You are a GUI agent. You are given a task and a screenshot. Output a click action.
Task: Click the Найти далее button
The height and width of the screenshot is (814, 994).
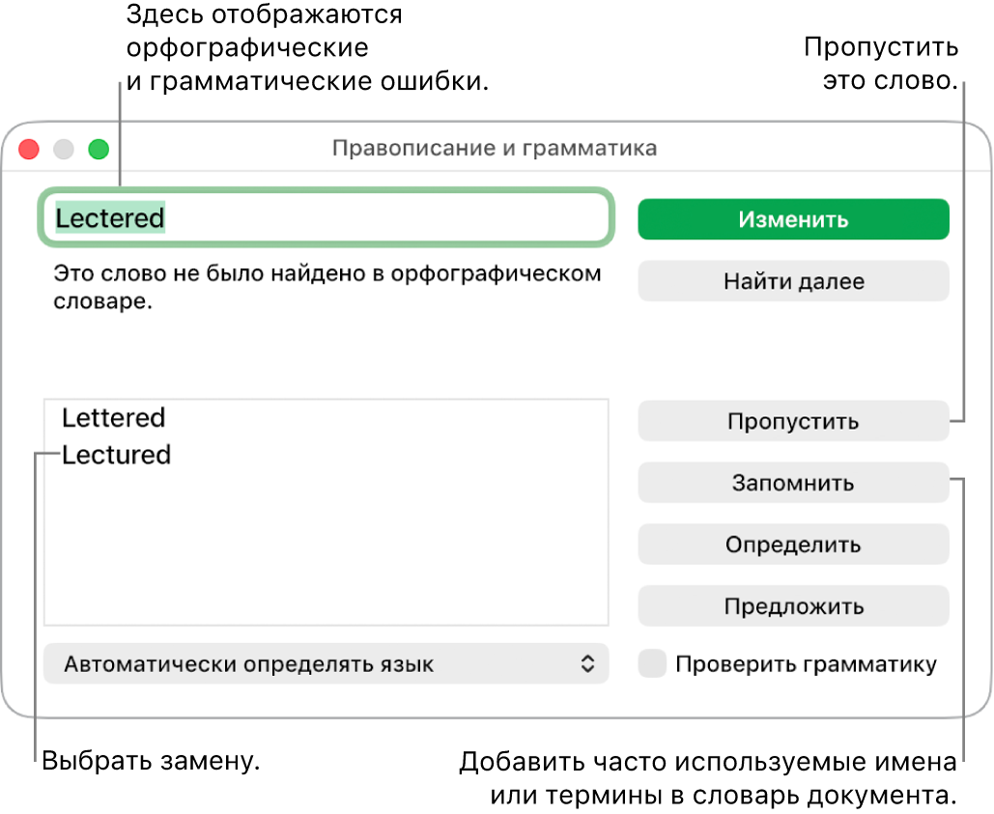793,281
